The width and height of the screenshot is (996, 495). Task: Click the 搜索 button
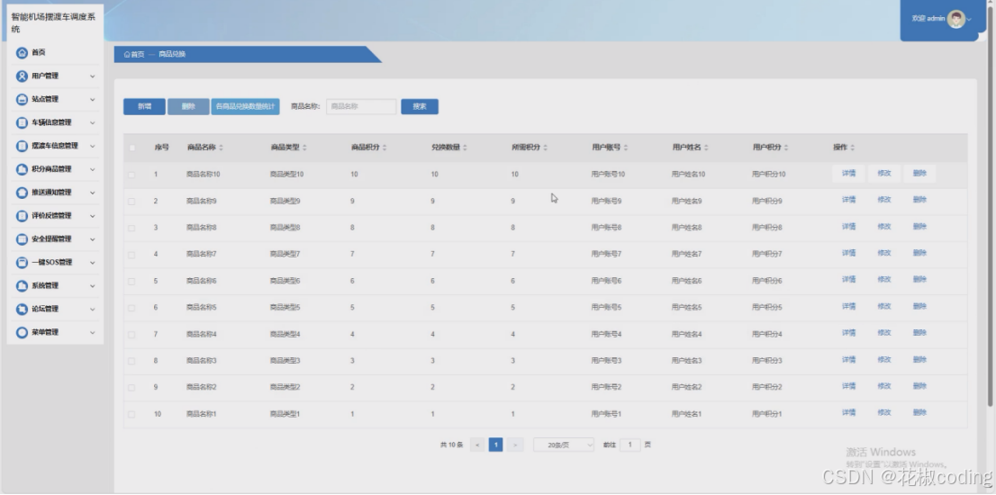pos(420,106)
